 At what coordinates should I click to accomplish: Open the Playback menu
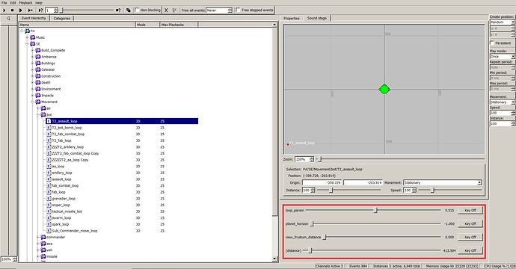(25, 3)
